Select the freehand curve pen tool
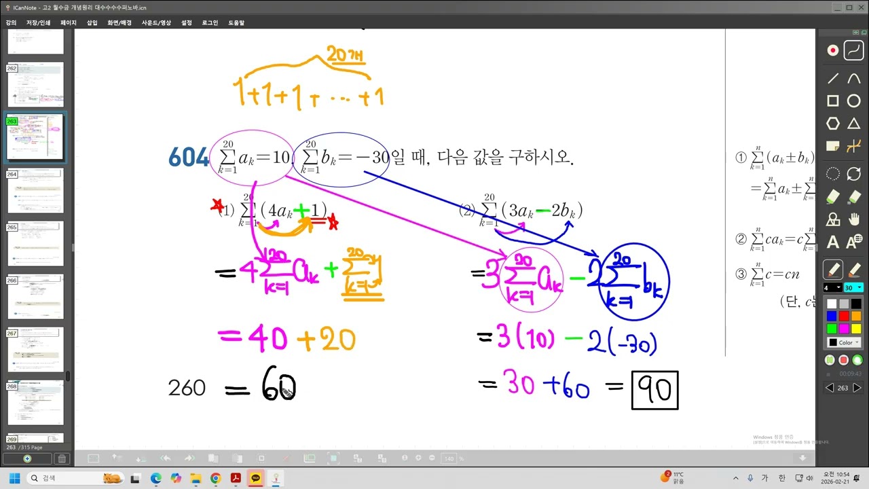 pyautogui.click(x=854, y=50)
